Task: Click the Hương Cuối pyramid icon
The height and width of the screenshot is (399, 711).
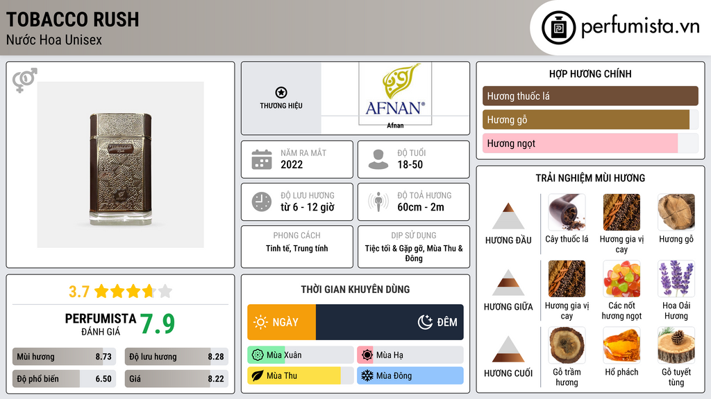Action: (x=508, y=349)
